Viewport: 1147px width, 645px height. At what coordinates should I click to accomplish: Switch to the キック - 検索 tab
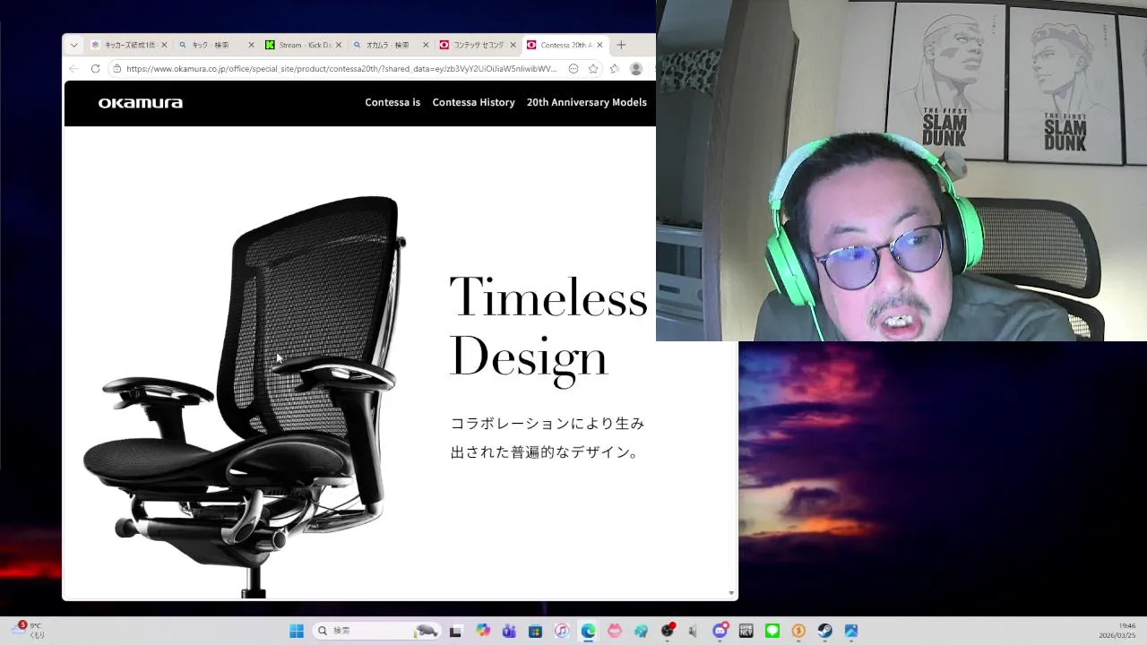[x=216, y=45]
